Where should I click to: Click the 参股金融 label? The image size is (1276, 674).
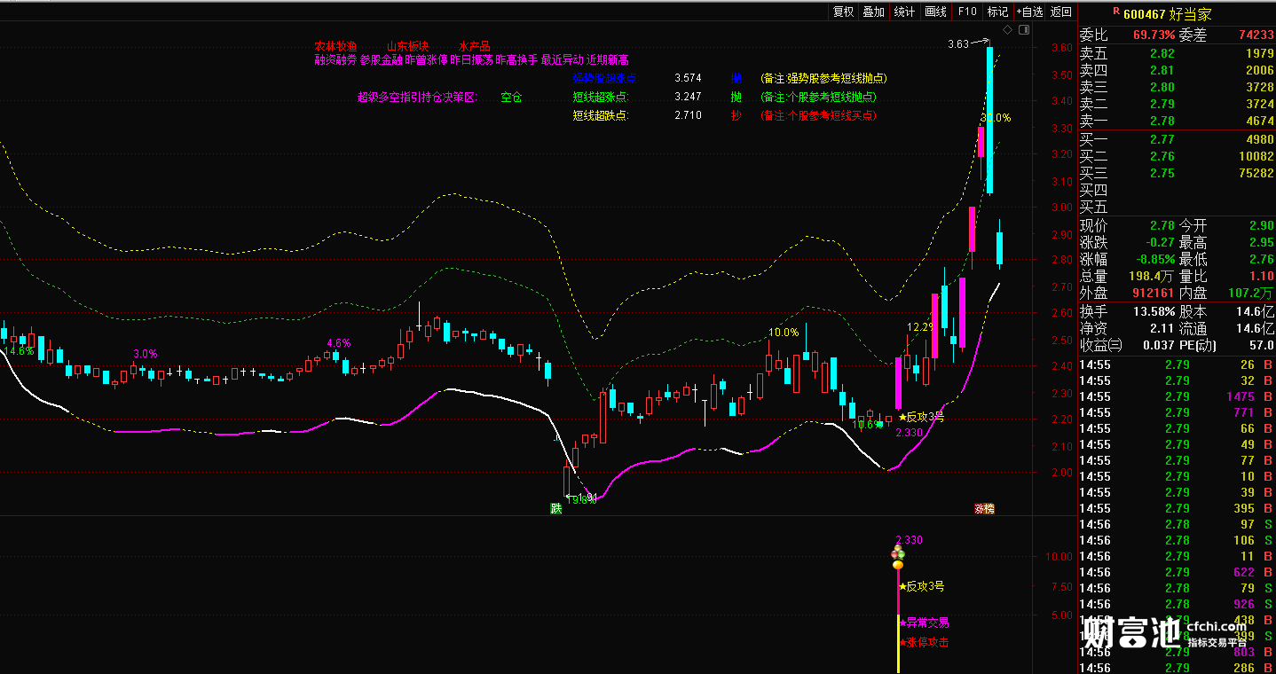tap(381, 60)
